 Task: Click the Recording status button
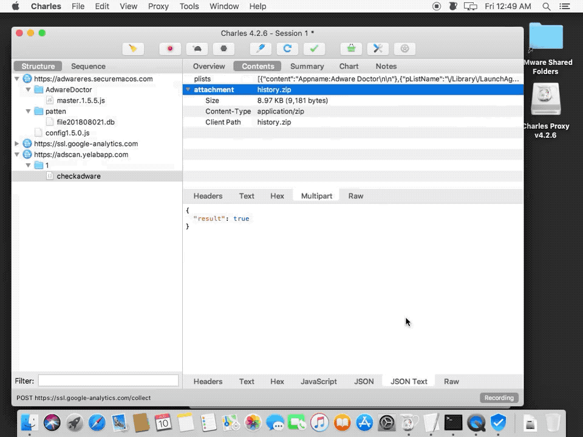(x=499, y=398)
